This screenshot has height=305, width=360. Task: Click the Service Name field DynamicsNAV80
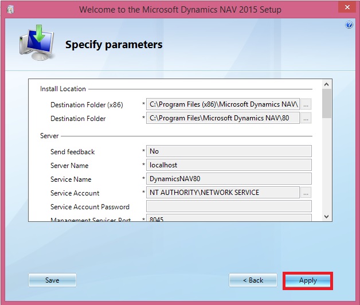228,179
